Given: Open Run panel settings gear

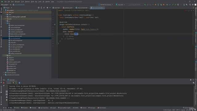Looking at the screenshot, I should 191,80.
